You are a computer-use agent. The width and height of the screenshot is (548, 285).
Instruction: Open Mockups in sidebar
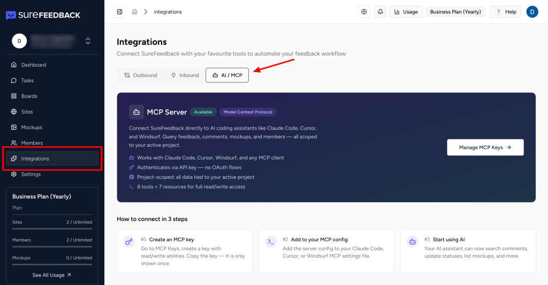52,128
